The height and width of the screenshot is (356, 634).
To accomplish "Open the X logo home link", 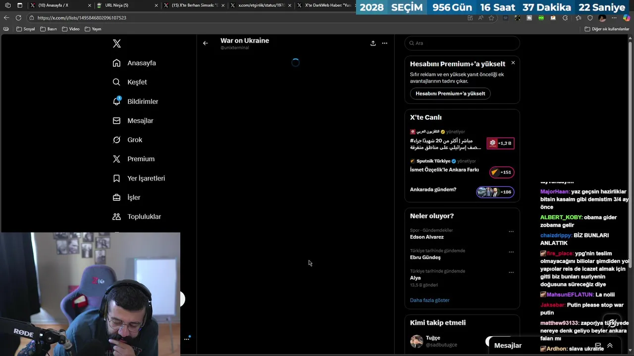I will coord(117,44).
